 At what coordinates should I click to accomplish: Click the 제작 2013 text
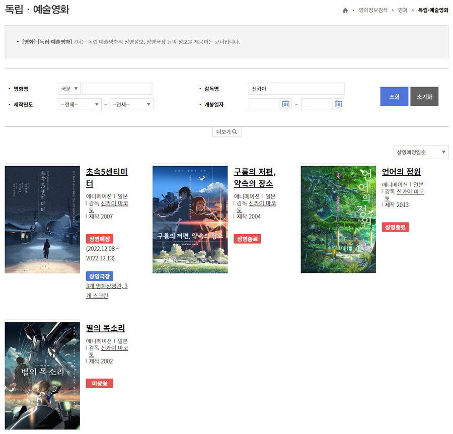click(x=397, y=204)
